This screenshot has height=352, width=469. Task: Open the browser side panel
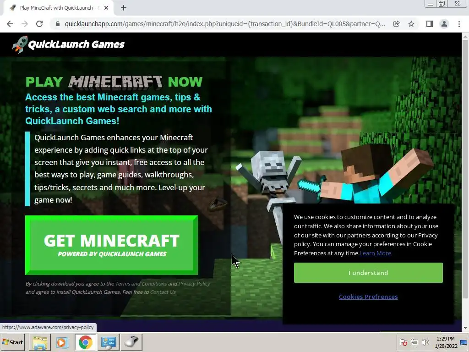coord(429,24)
